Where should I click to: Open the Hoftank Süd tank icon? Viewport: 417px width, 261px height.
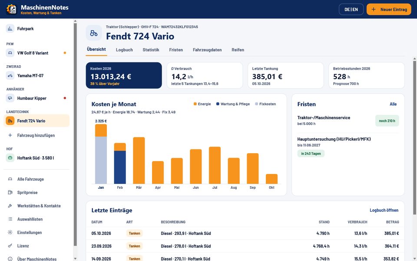pyautogui.click(x=10, y=157)
